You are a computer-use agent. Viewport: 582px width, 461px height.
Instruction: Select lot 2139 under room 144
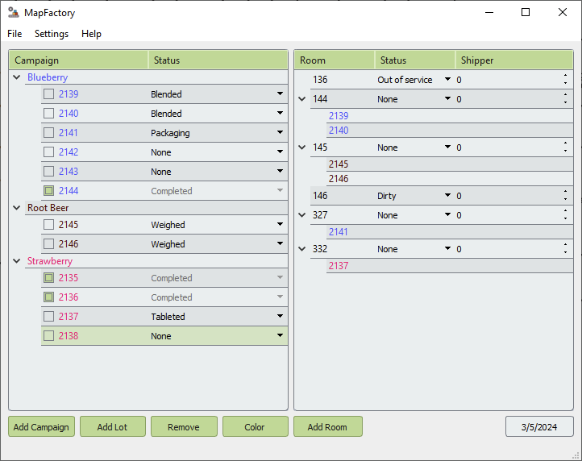coord(450,116)
